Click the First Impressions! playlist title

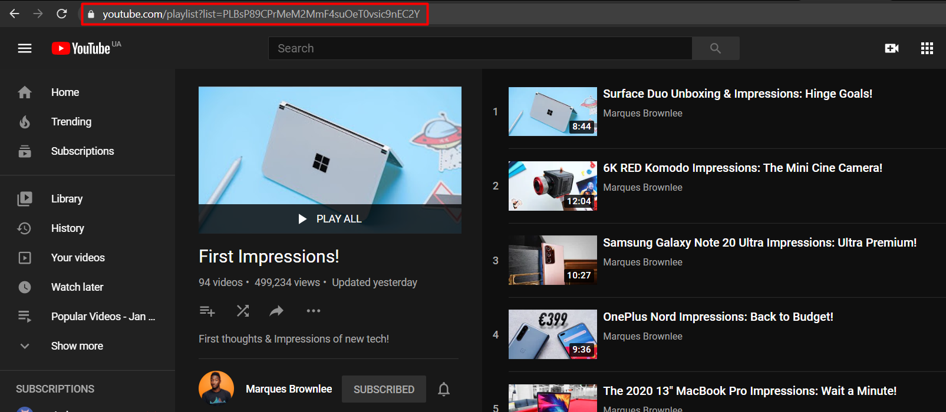[x=269, y=257]
